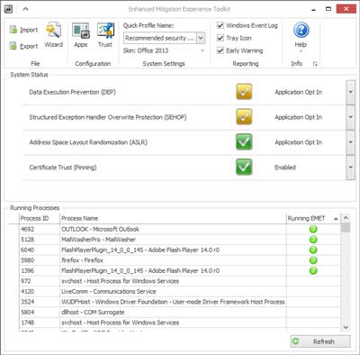Click the Process ID column header
This screenshot has height=355, width=360.
pyautogui.click(x=39, y=218)
